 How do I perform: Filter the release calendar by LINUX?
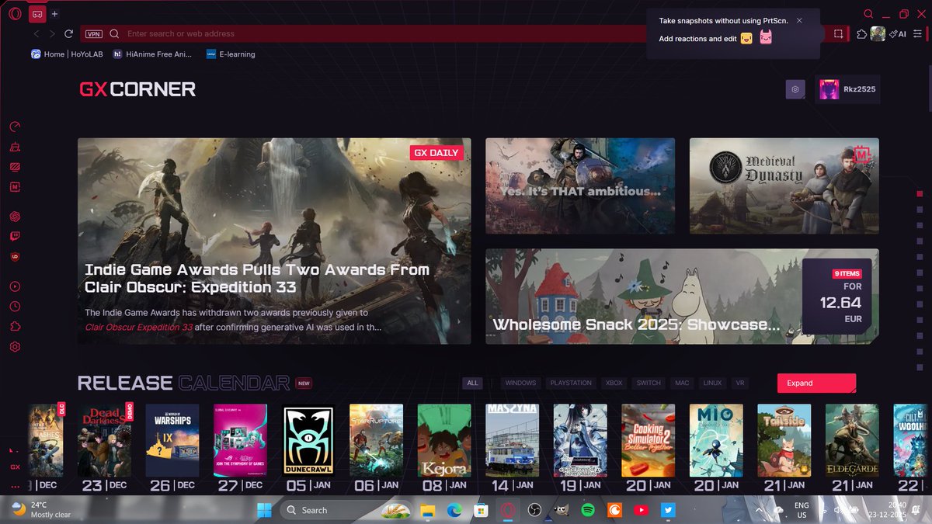point(712,383)
